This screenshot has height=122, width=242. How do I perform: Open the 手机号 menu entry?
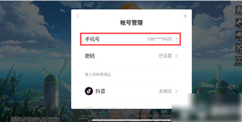tap(130, 39)
